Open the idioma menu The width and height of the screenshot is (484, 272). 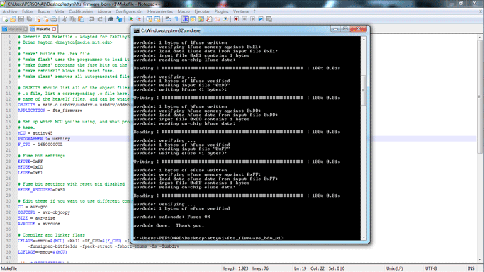click(x=104, y=11)
